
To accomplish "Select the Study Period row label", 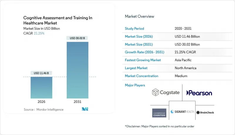I will (x=135, y=29).
